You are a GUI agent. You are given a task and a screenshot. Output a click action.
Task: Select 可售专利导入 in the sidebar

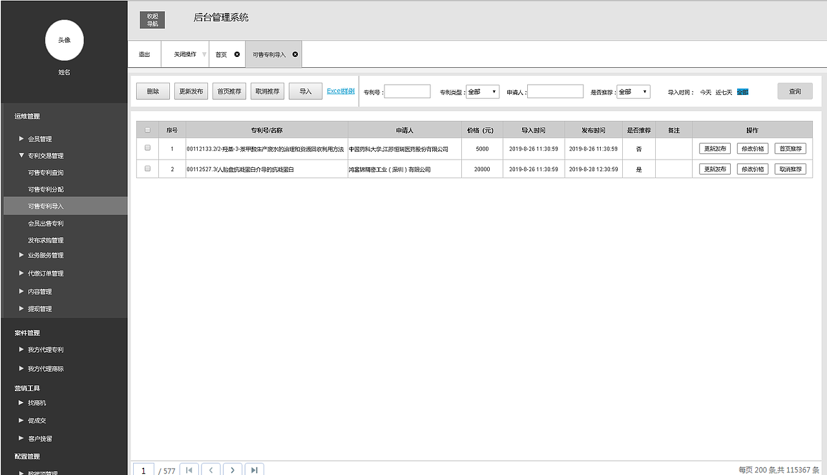pos(64,206)
